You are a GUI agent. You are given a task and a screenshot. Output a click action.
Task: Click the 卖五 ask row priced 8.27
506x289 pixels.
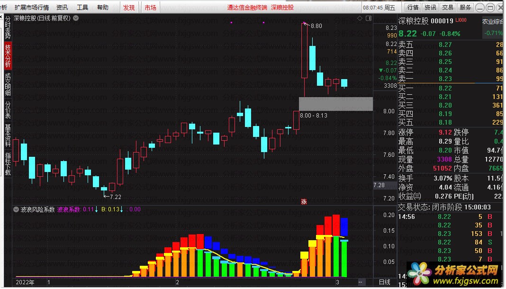pyautogui.click(x=451, y=45)
